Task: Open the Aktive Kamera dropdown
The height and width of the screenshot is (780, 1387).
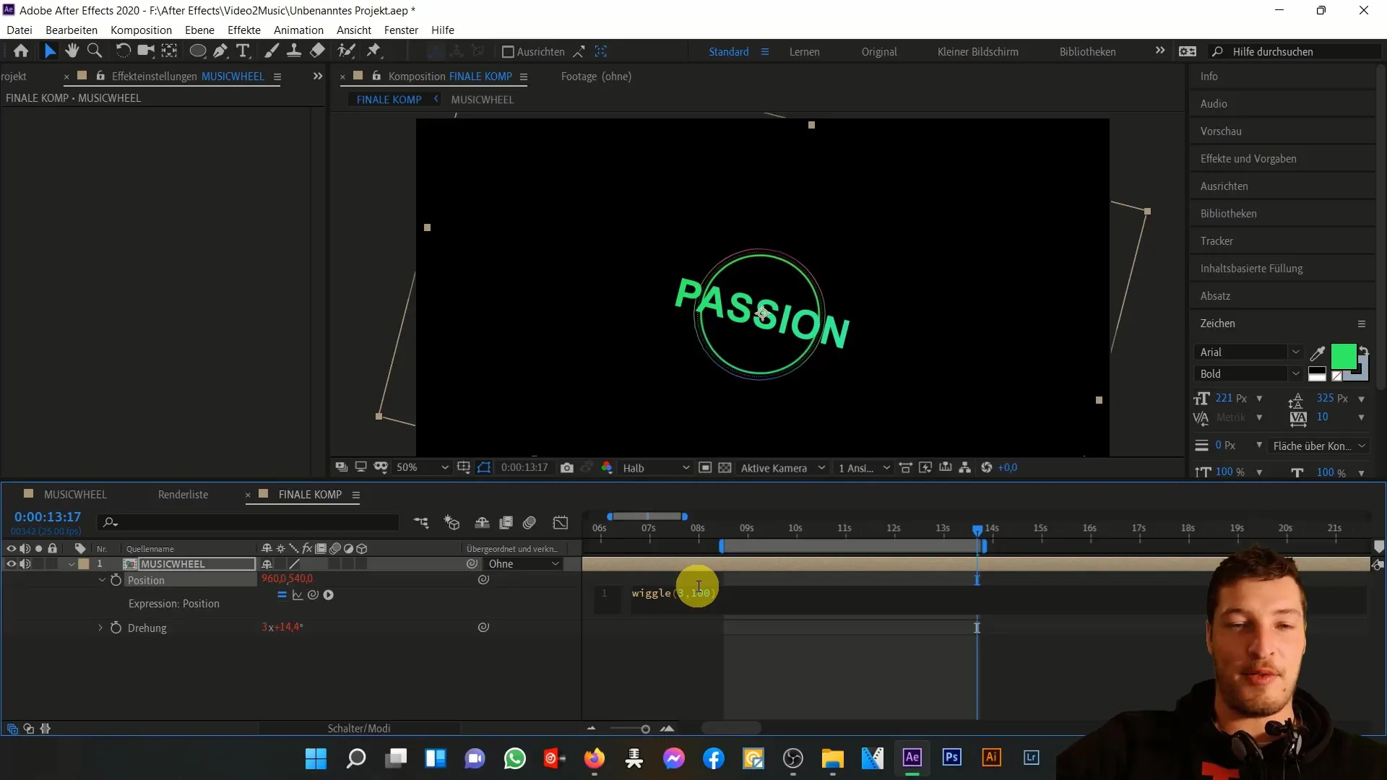Action: tap(782, 468)
